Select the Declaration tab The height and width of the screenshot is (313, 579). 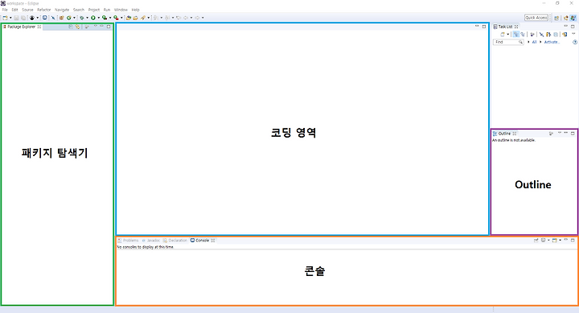pos(175,241)
